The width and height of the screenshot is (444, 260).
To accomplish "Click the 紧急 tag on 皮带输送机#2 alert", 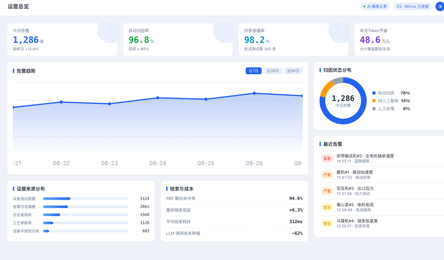I will pyautogui.click(x=327, y=159).
